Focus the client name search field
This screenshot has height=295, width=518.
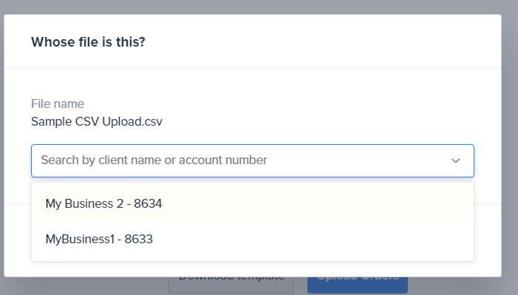pos(253,160)
